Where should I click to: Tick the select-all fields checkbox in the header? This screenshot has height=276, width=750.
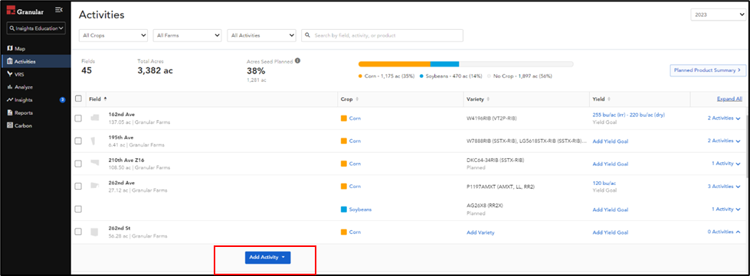click(78, 99)
